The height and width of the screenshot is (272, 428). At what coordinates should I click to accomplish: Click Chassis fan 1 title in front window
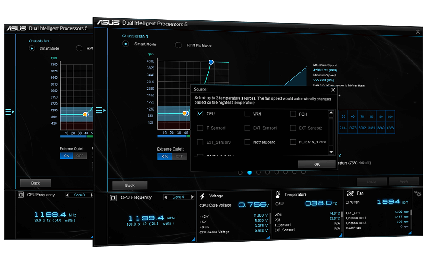(x=135, y=36)
